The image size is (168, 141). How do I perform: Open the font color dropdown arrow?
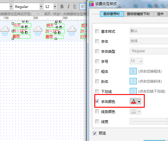(x=139, y=101)
